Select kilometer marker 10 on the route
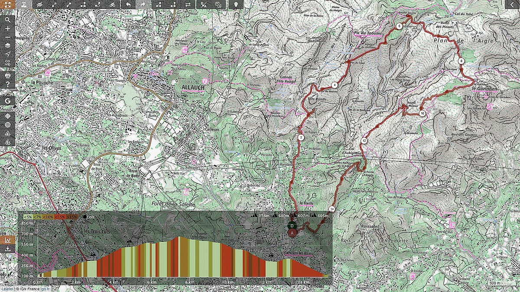The image size is (520, 292). [422, 113]
